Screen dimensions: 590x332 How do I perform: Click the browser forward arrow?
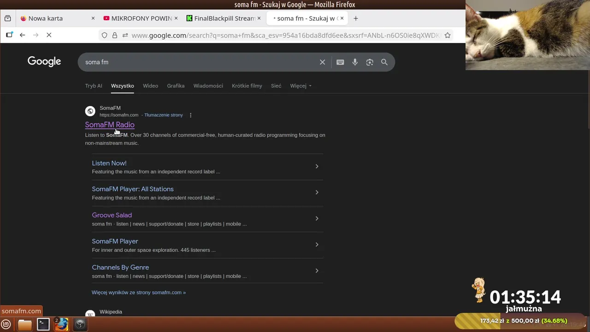point(35,35)
